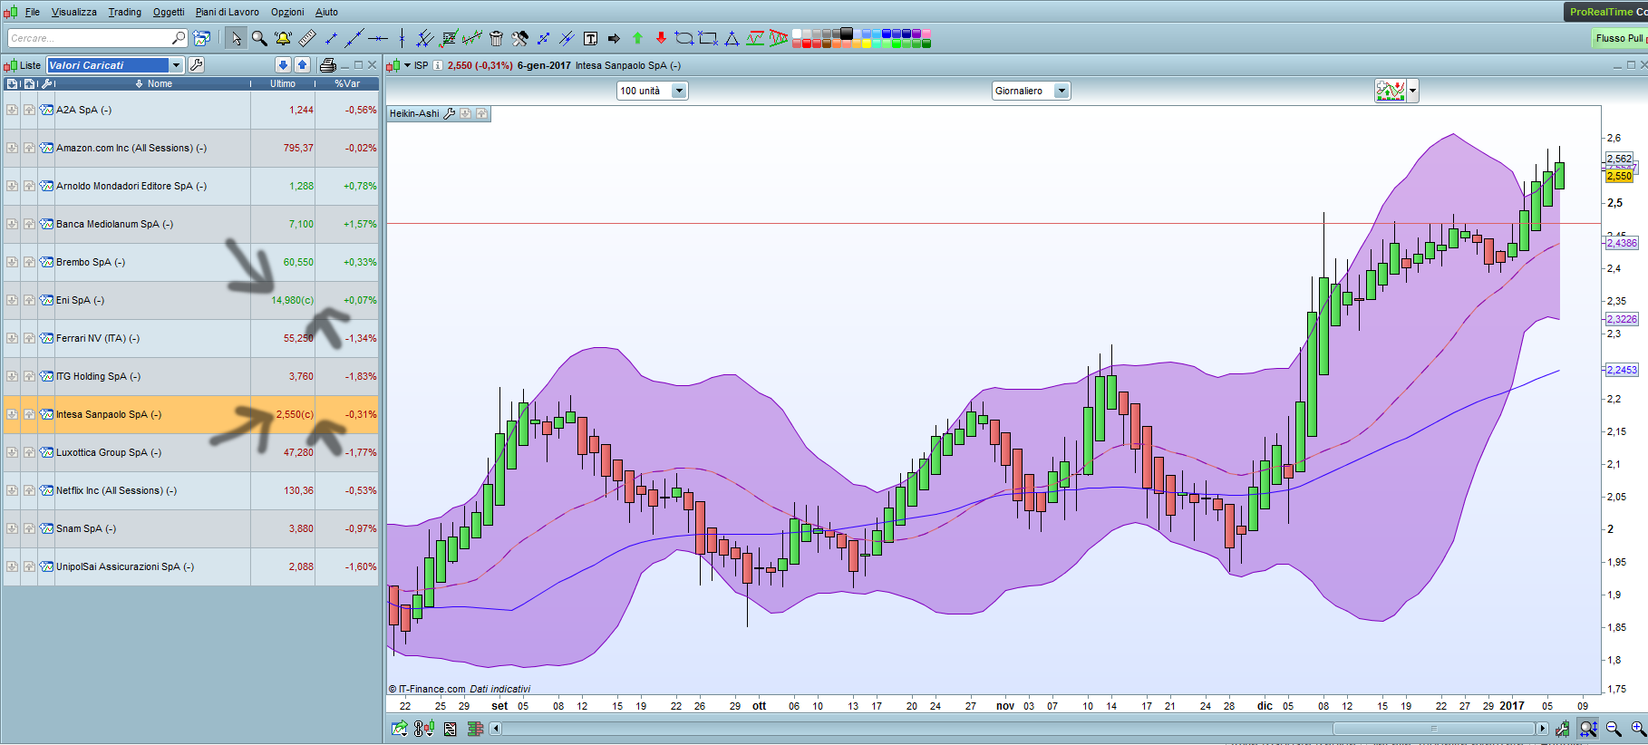Screen dimensions: 1648x745
Task: Click the search magnifier in Cercare field
Action: click(179, 38)
